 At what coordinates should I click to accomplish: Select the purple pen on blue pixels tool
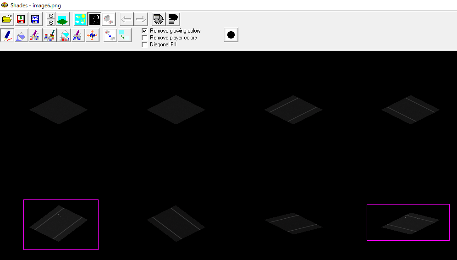(x=78, y=35)
